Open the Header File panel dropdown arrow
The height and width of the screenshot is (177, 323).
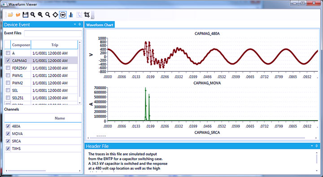[312, 146]
